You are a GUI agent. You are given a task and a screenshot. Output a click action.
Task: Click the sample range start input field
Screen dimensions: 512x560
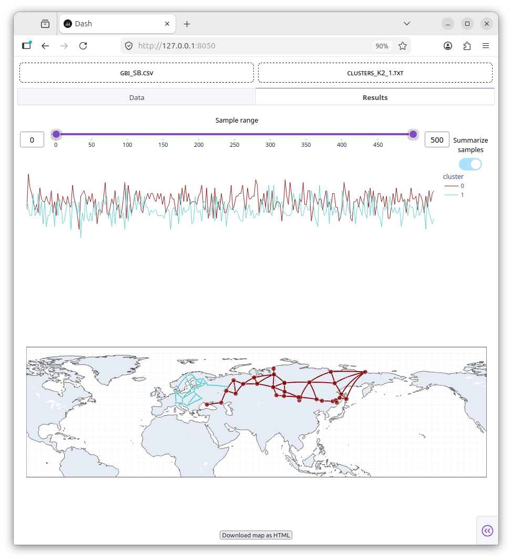32,139
